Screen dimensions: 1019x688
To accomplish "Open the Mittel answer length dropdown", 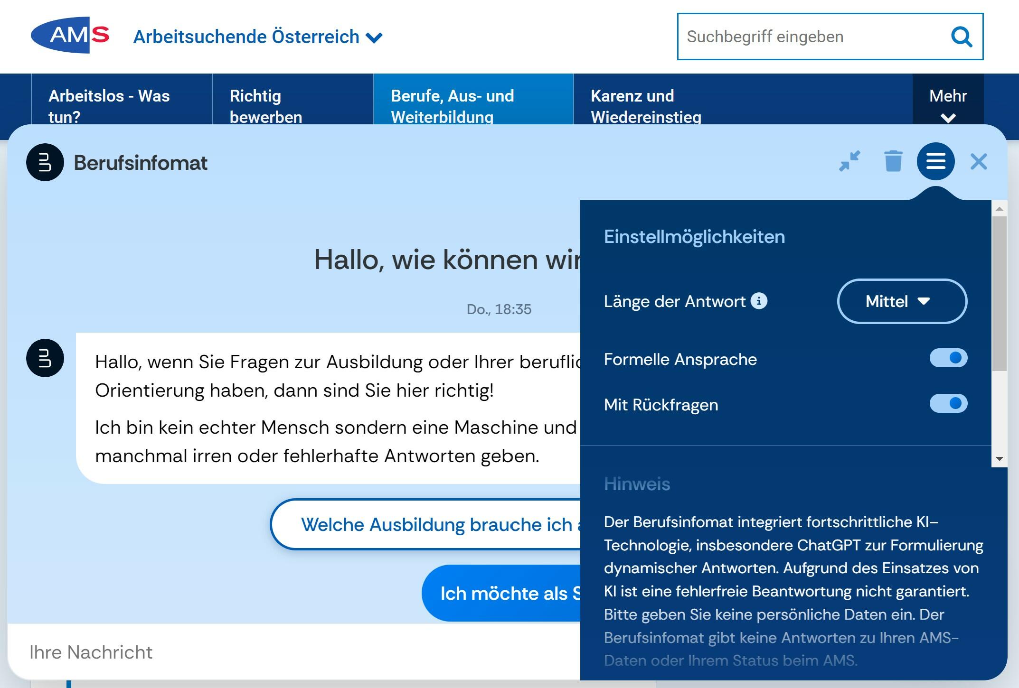I will pos(902,301).
